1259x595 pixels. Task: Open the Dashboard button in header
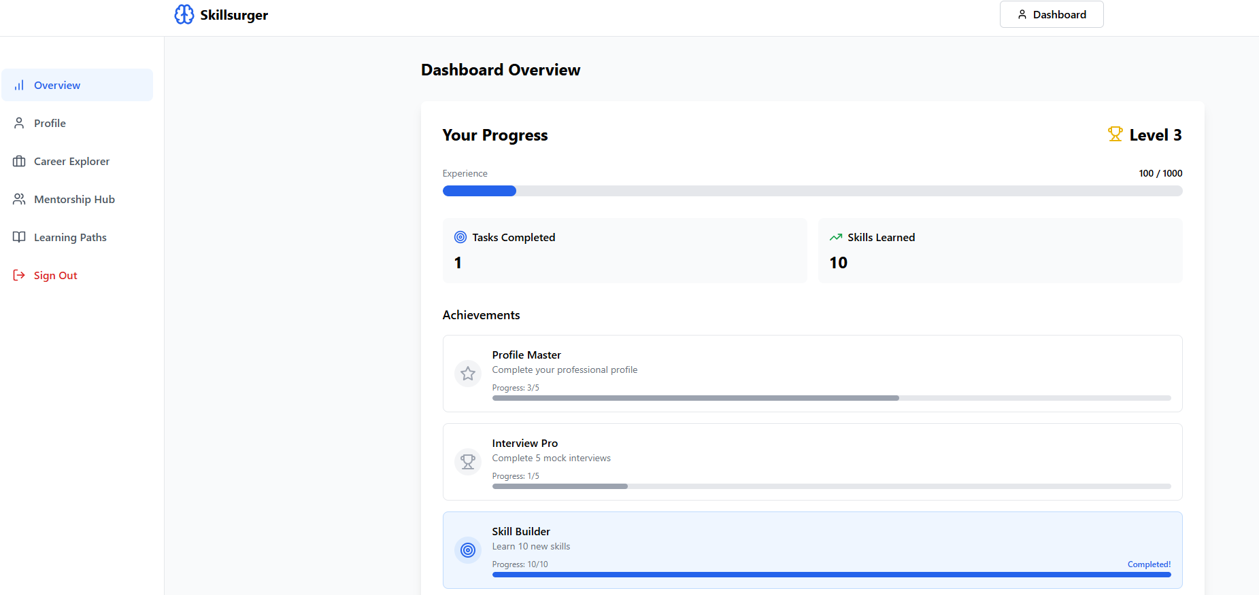tap(1052, 14)
